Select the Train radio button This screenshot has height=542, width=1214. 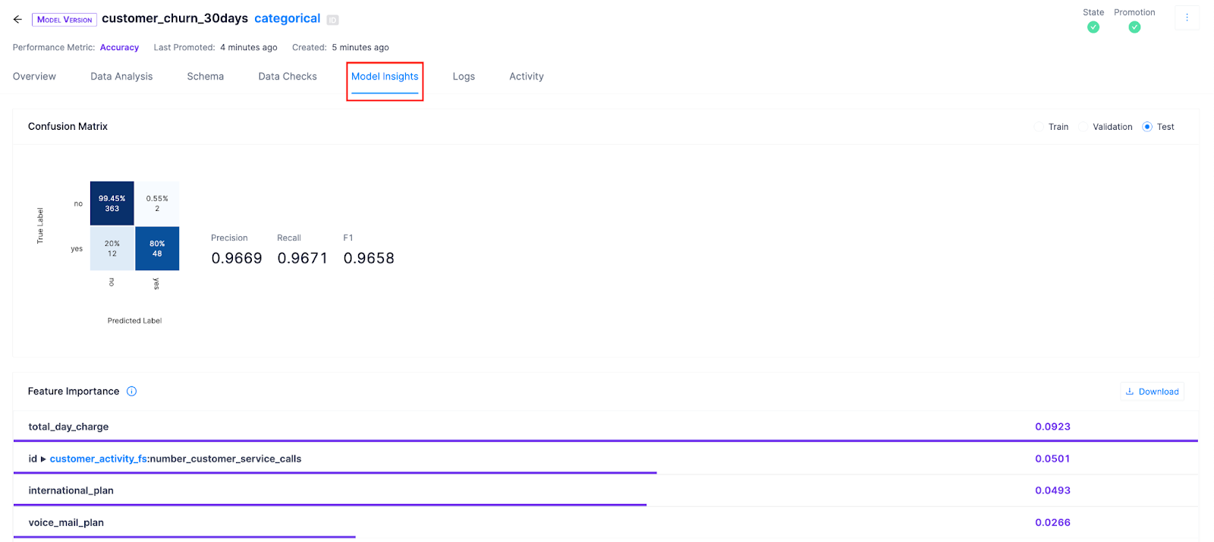[x=1039, y=127]
